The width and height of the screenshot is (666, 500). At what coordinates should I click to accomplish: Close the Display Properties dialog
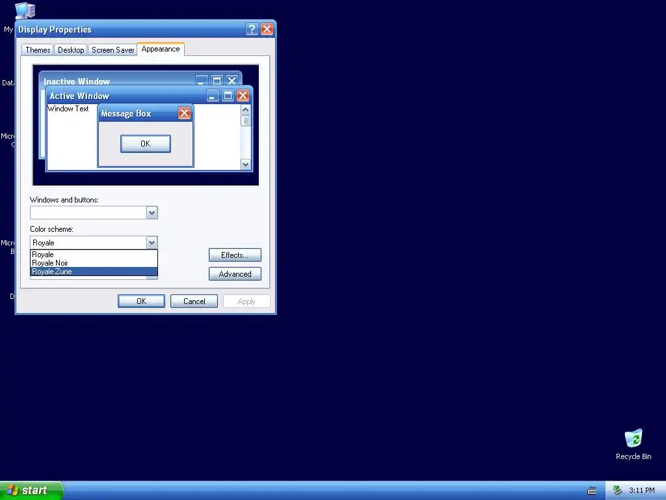tap(267, 29)
